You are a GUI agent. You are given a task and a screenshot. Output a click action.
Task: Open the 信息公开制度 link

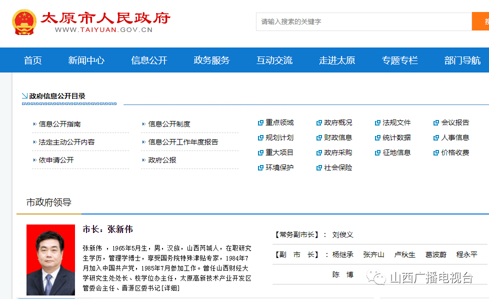click(x=169, y=124)
